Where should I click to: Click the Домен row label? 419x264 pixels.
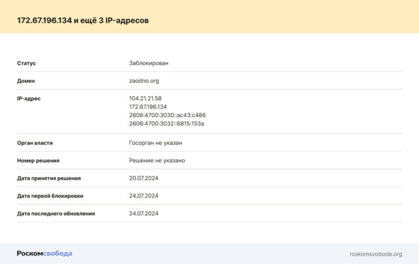(26, 81)
